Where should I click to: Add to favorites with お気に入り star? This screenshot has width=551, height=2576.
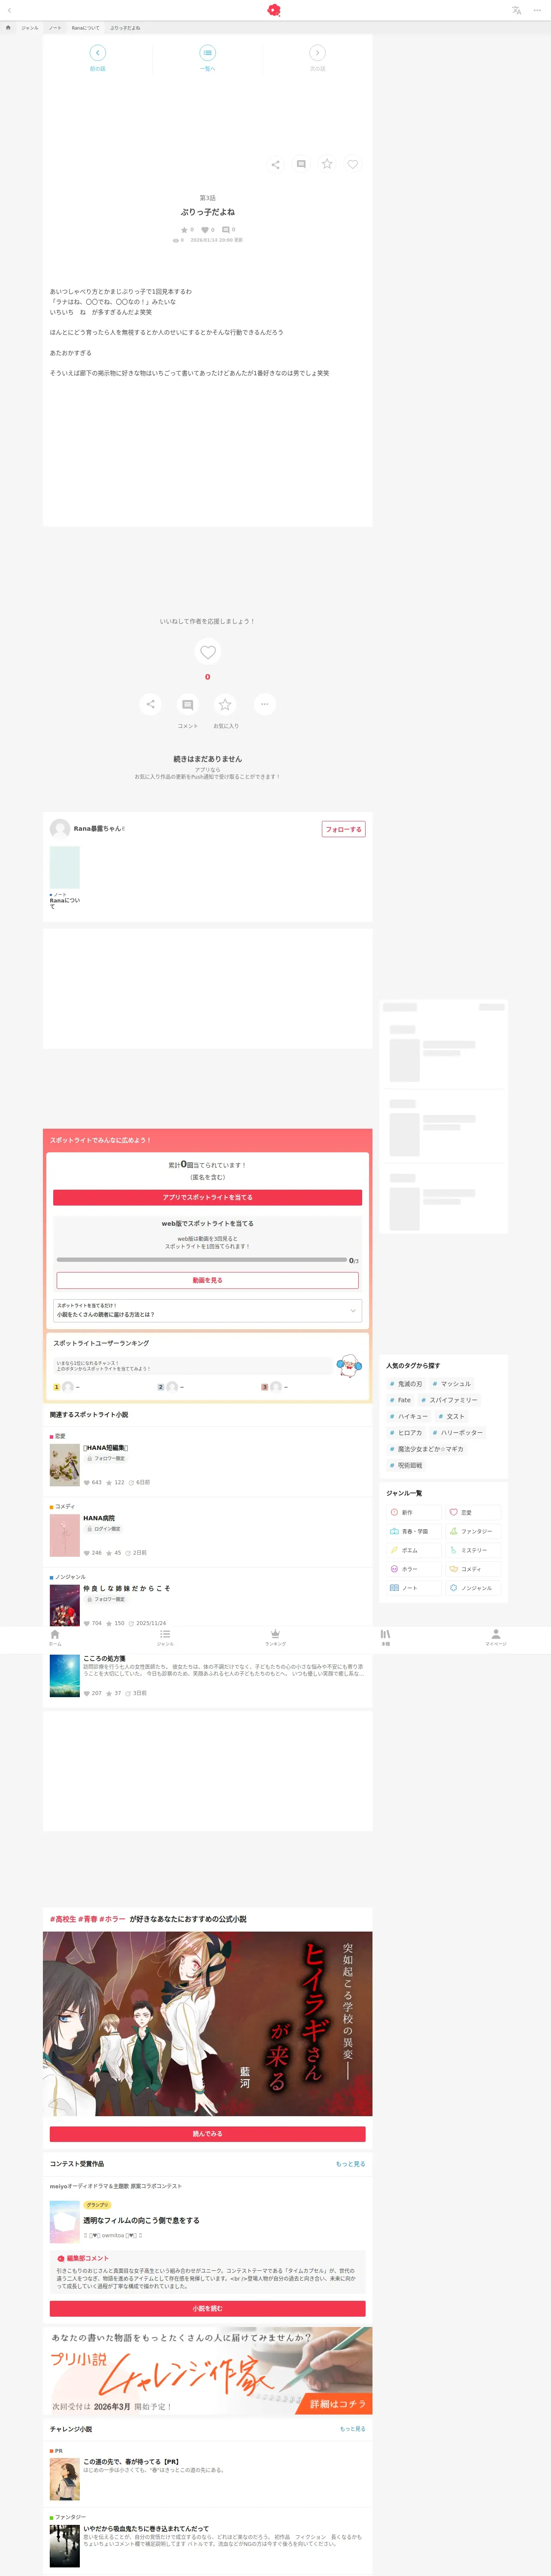point(225,704)
